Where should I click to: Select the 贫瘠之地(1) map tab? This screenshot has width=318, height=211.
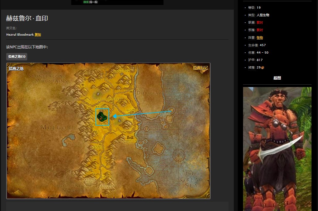17,57
